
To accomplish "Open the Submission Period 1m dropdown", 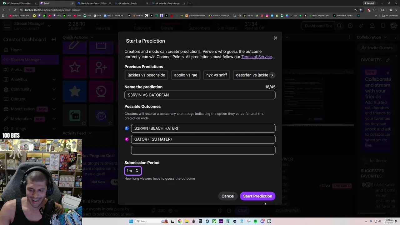I will click(x=133, y=171).
